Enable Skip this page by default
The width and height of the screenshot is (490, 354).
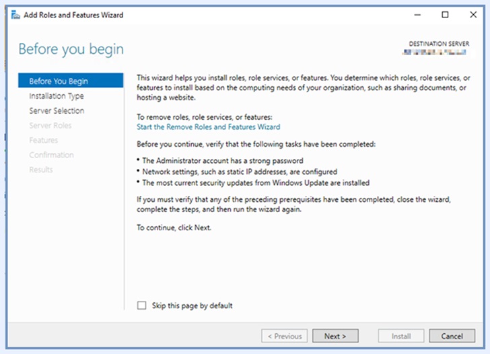point(141,306)
